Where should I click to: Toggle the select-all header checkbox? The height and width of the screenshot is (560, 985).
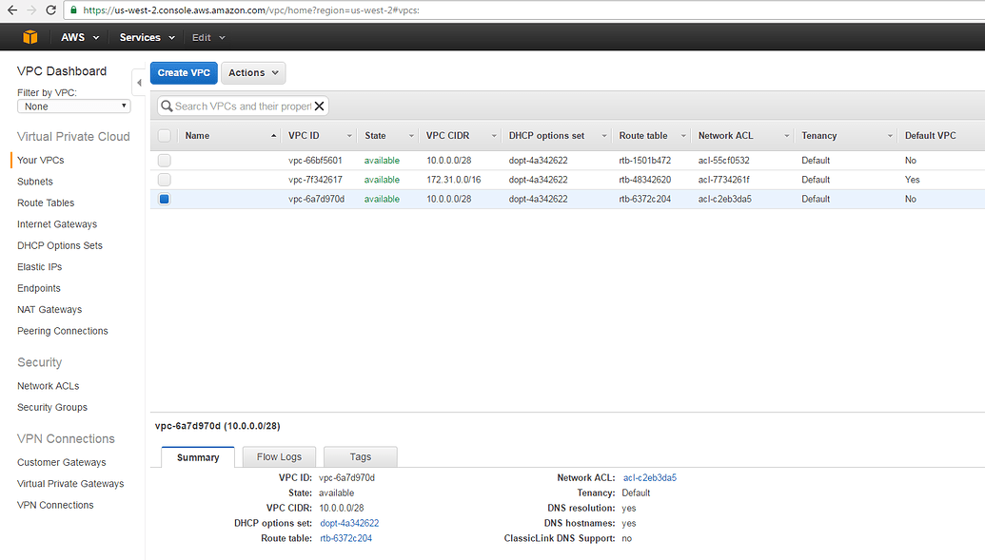pos(164,136)
